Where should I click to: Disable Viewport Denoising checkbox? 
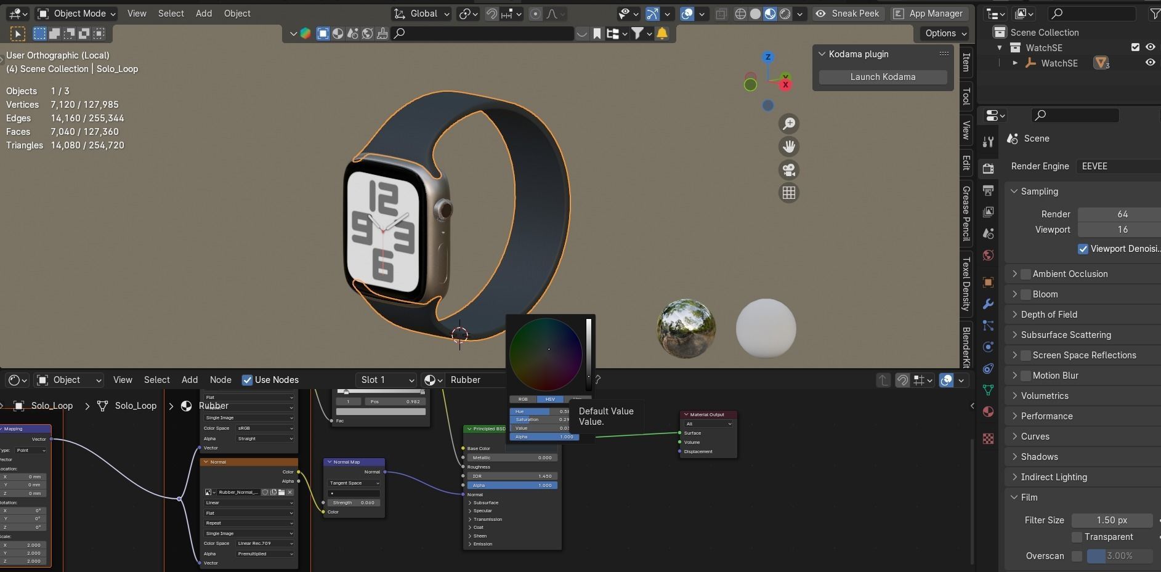pyautogui.click(x=1083, y=249)
